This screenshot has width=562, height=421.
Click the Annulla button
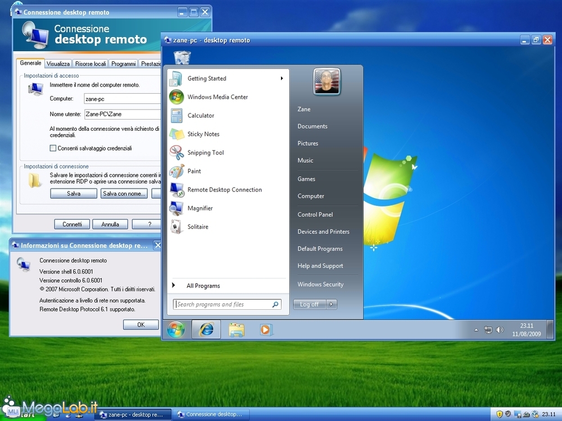click(x=110, y=224)
